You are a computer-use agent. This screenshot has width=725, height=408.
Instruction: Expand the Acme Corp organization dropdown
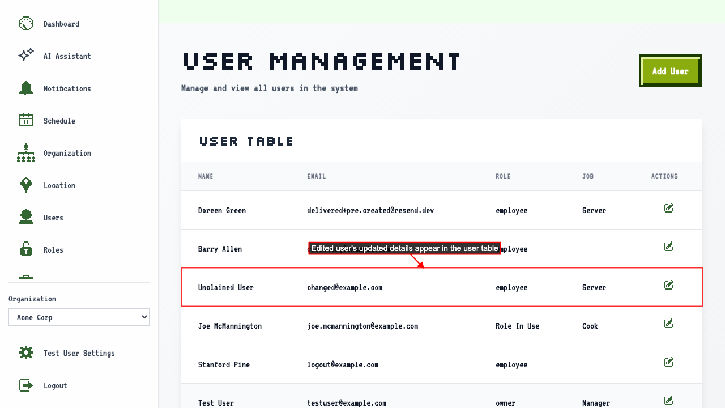(x=79, y=317)
